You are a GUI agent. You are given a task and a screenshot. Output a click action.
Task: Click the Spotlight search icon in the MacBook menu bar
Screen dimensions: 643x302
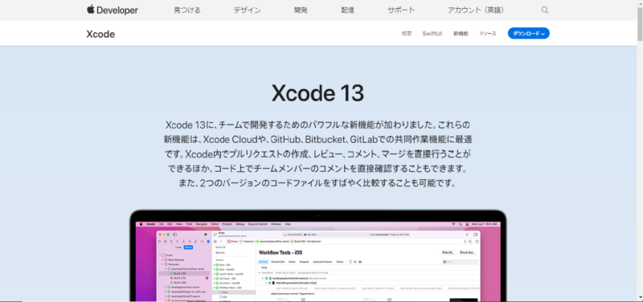point(461,224)
